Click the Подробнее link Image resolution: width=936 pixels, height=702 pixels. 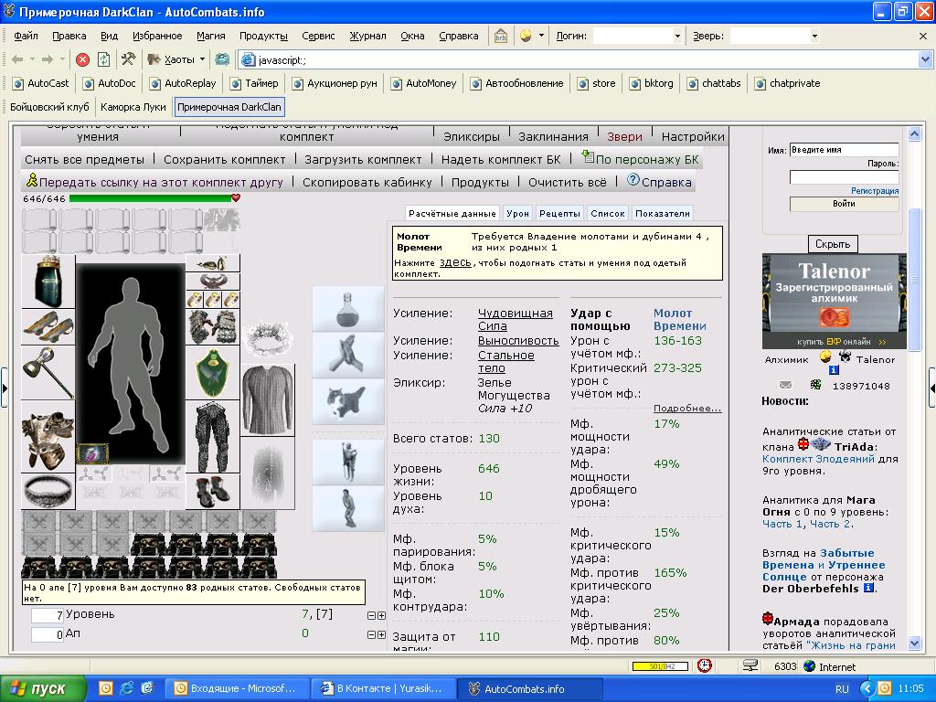tap(687, 409)
